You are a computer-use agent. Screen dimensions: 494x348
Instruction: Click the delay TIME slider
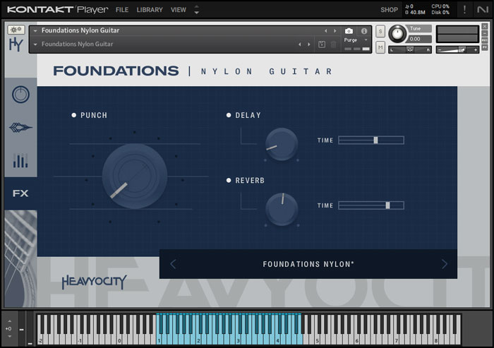(x=371, y=140)
